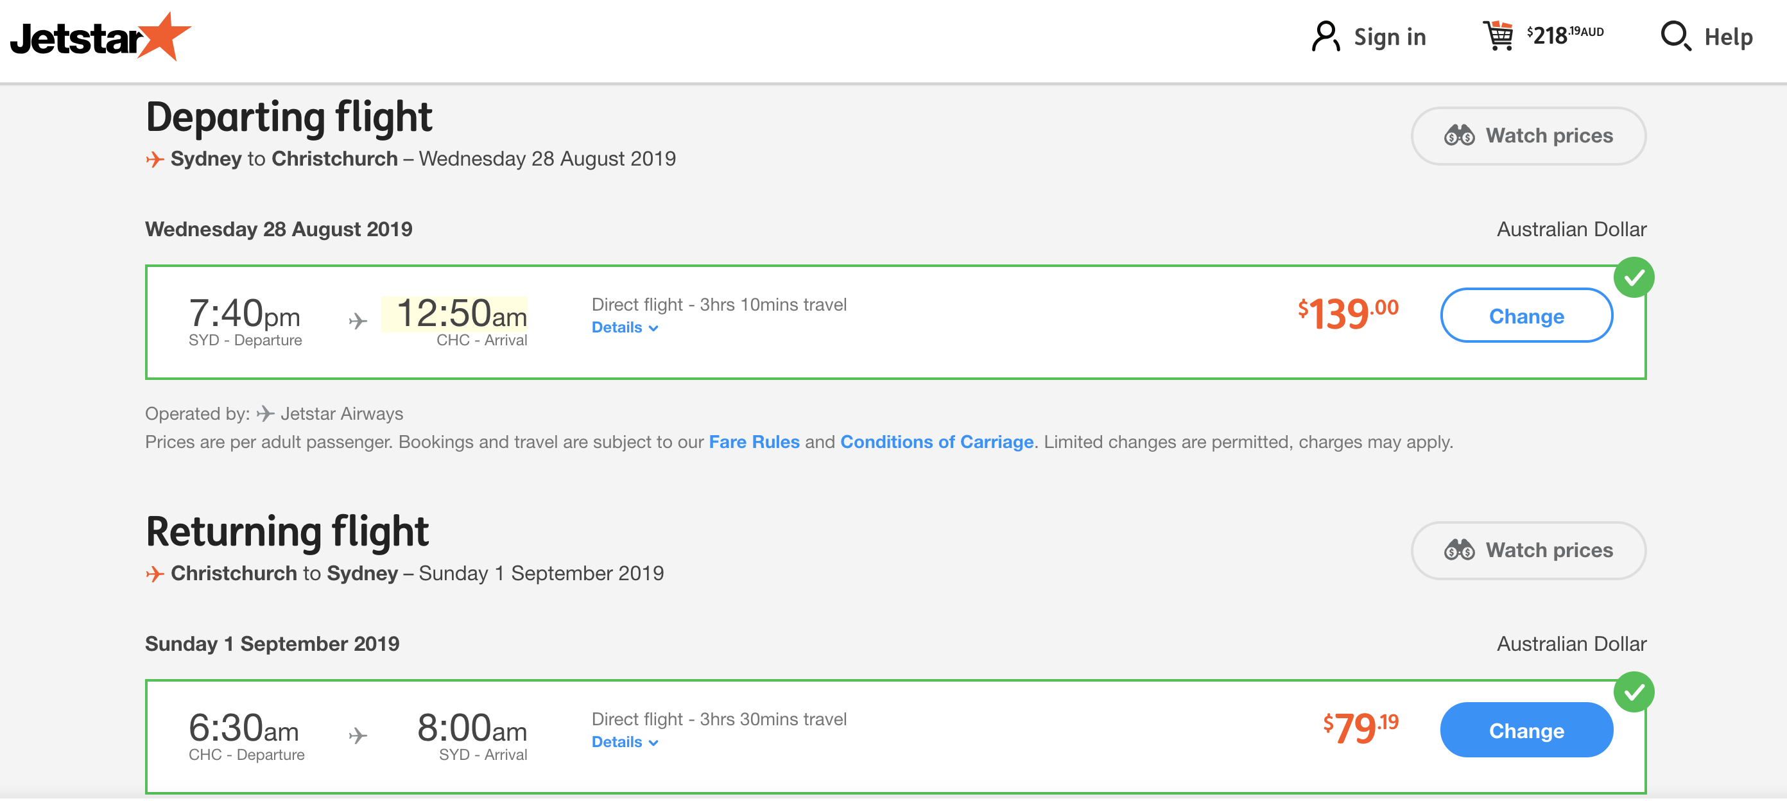Click plane icon next to Jetstar Airways

tap(265, 415)
